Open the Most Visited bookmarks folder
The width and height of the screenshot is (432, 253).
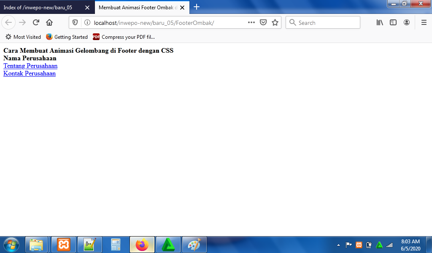pyautogui.click(x=23, y=37)
